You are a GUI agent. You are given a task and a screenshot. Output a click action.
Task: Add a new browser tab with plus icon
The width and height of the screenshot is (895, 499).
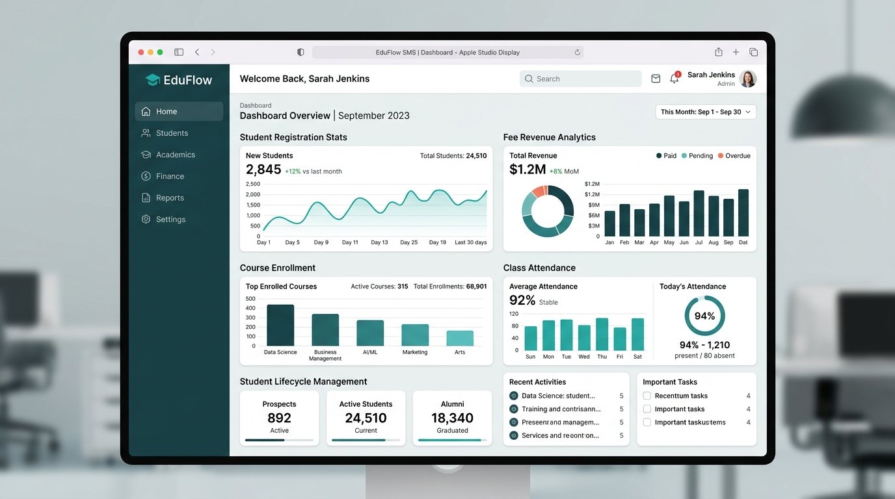[736, 52]
